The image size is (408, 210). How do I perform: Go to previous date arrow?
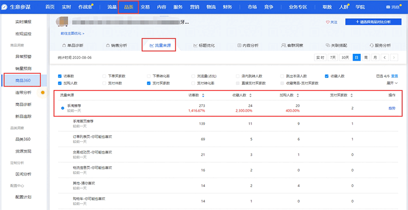[x=385, y=57]
